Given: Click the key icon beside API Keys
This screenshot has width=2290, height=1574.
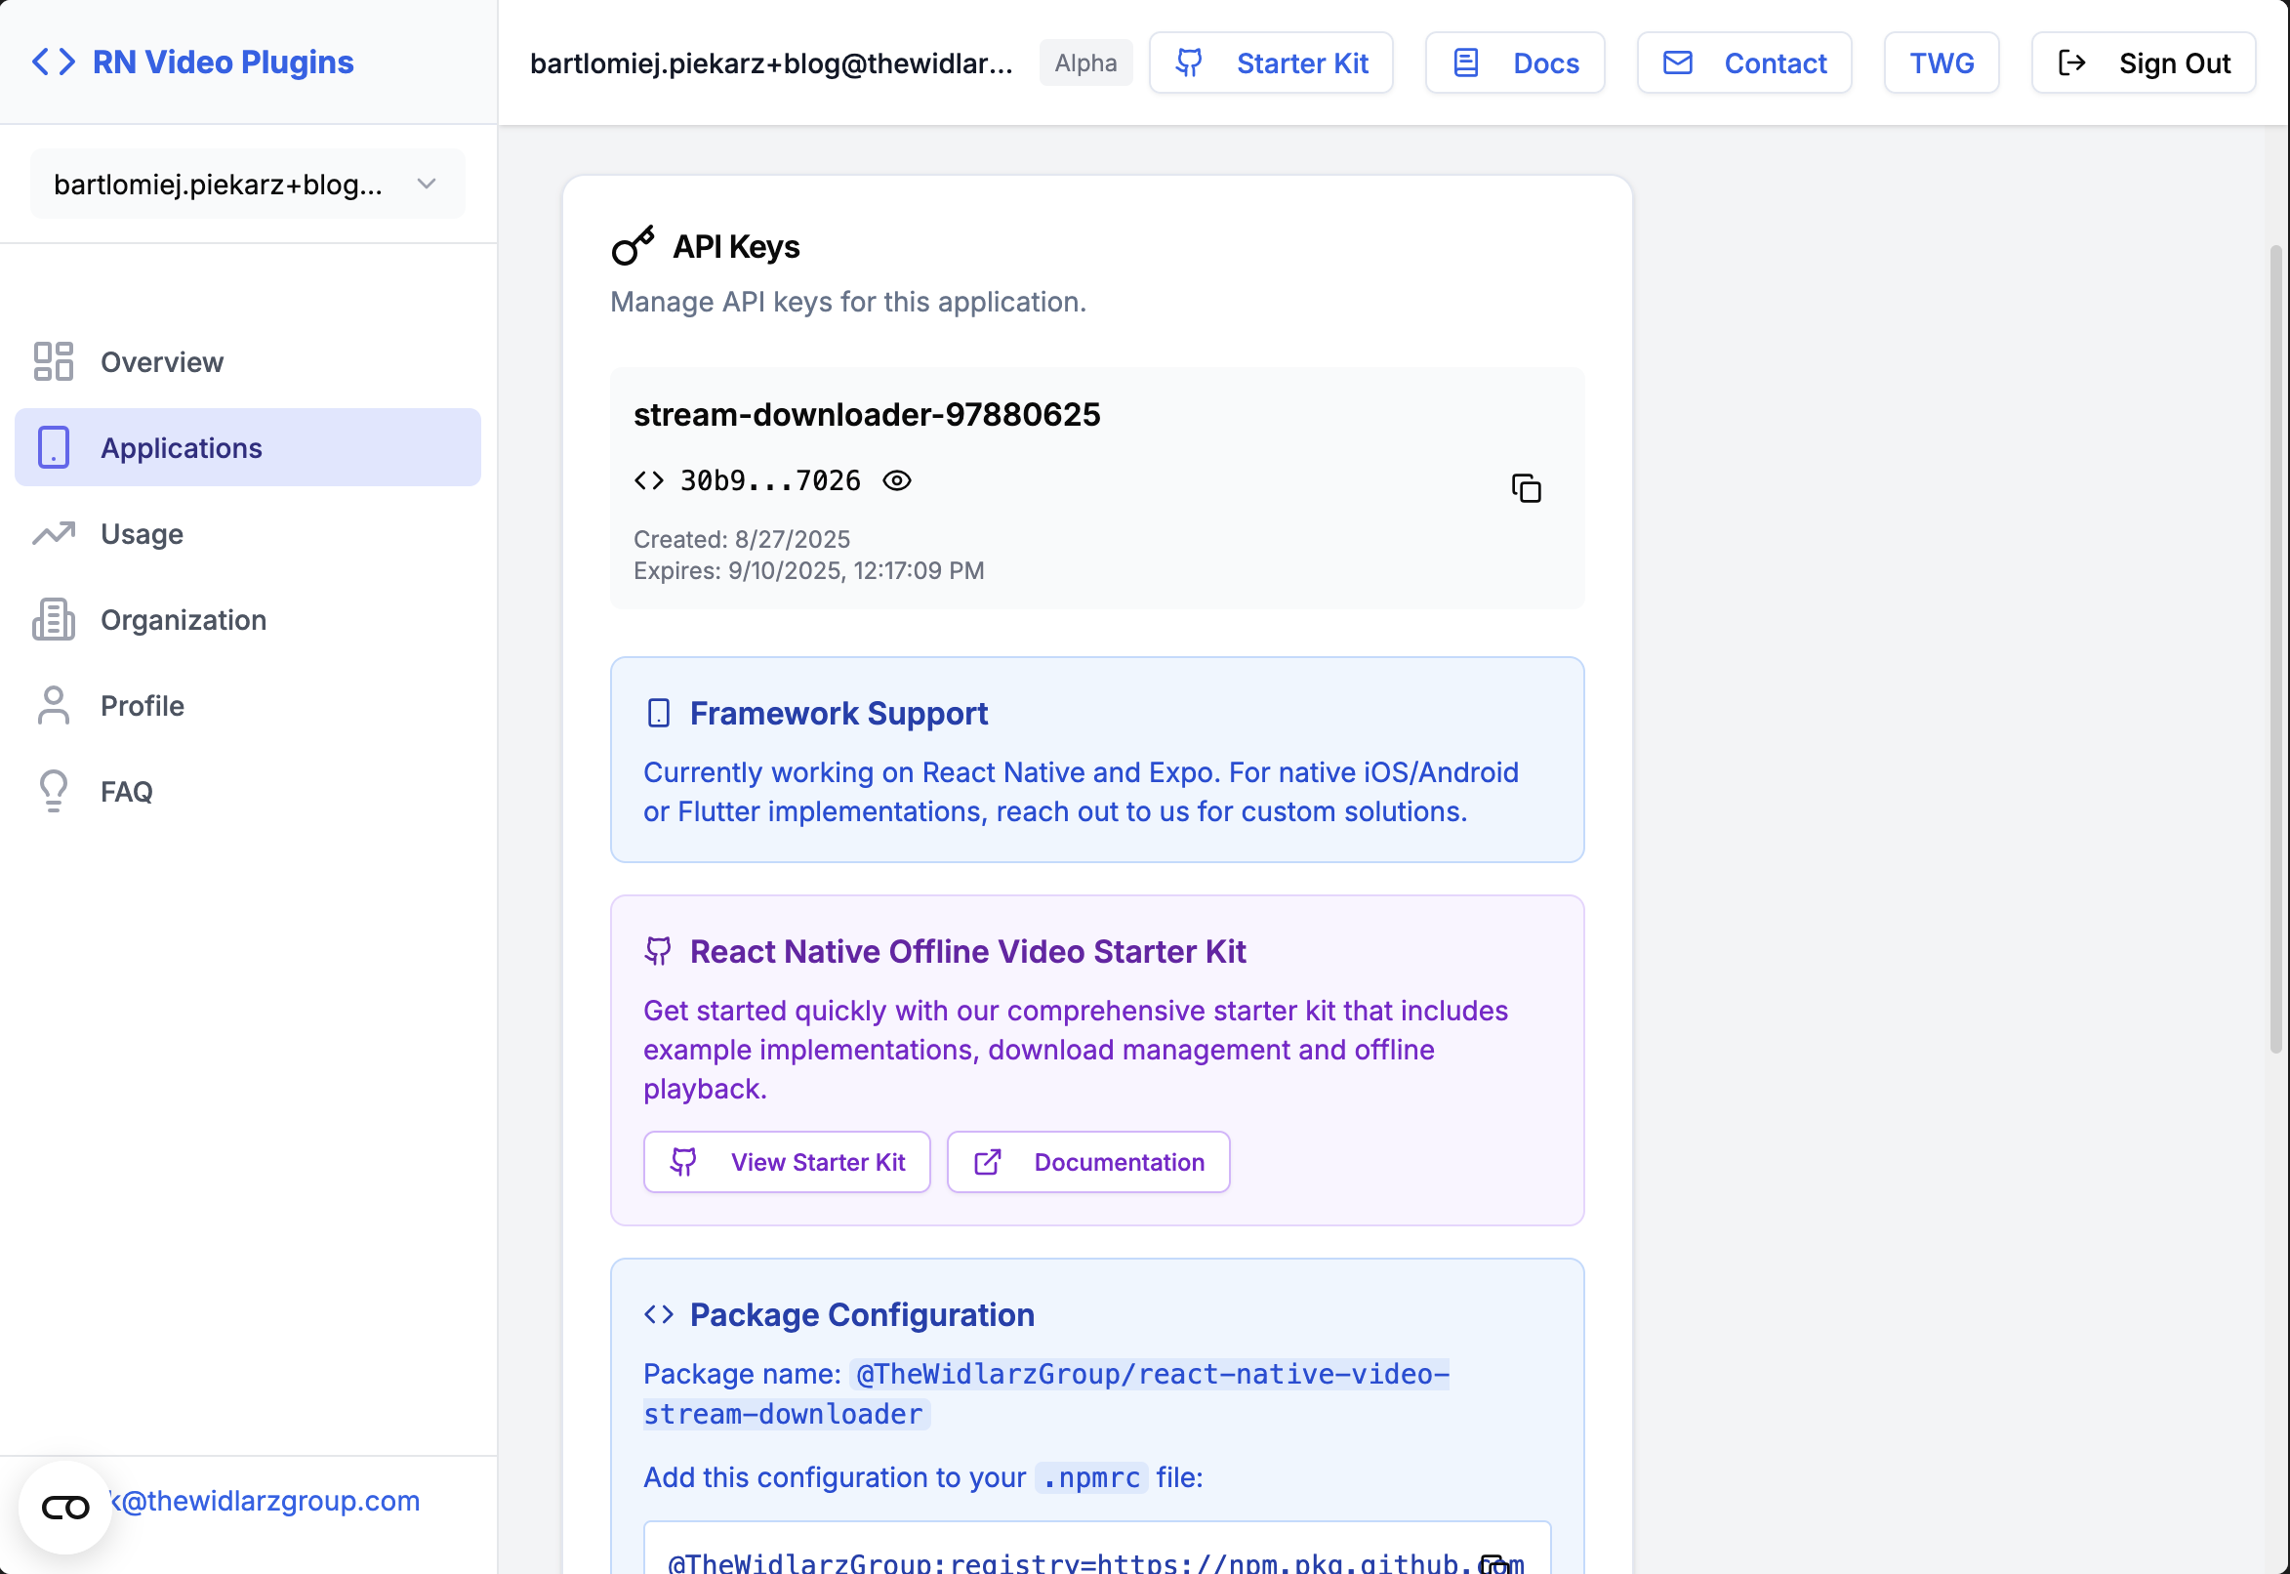Looking at the screenshot, I should [x=632, y=245].
